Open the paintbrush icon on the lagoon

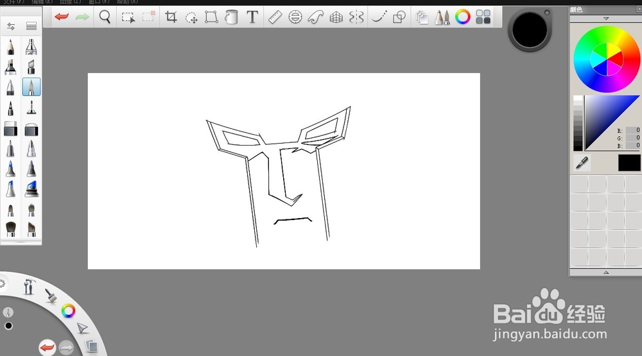(x=51, y=296)
